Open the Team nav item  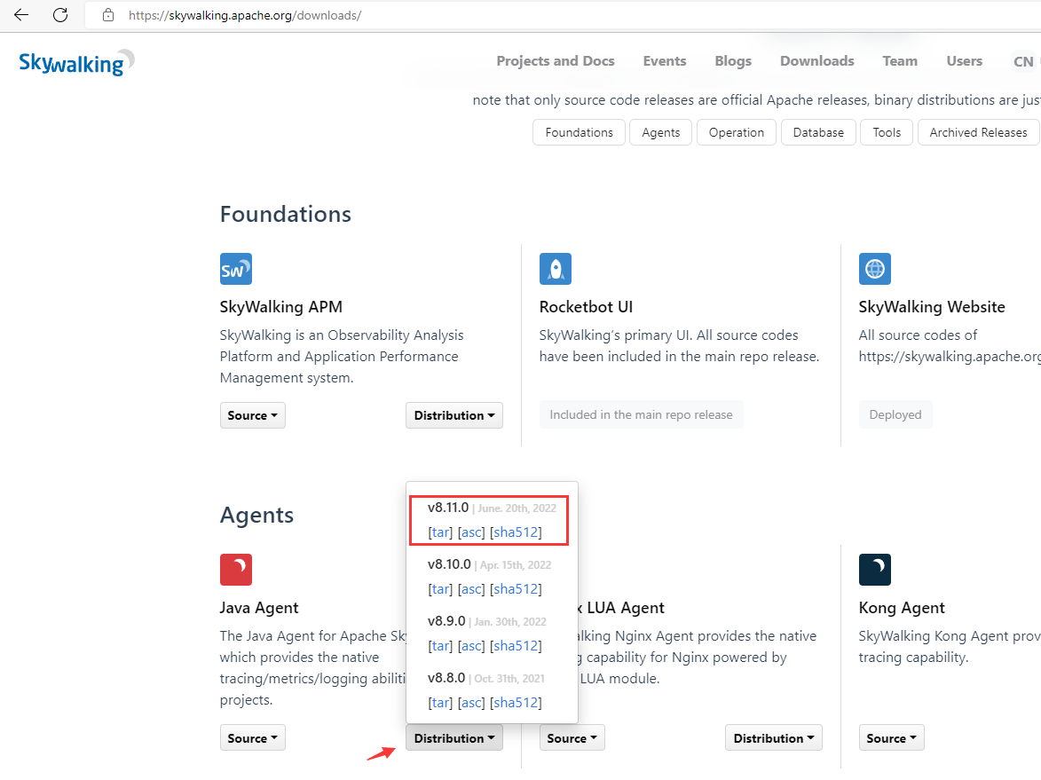[x=900, y=61]
